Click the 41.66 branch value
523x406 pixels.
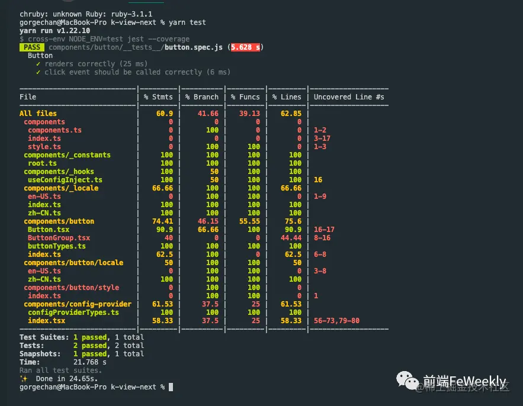pos(208,113)
